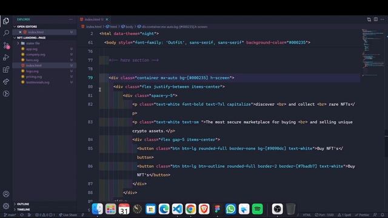Click the code minimap on the right

pyautogui.click(x=373, y=53)
